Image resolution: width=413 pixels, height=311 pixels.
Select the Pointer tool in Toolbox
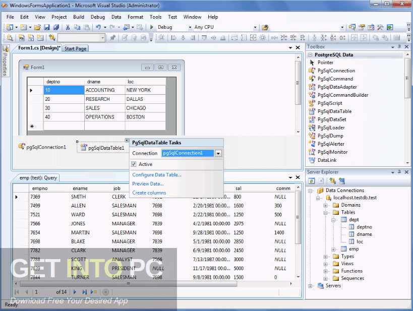325,63
